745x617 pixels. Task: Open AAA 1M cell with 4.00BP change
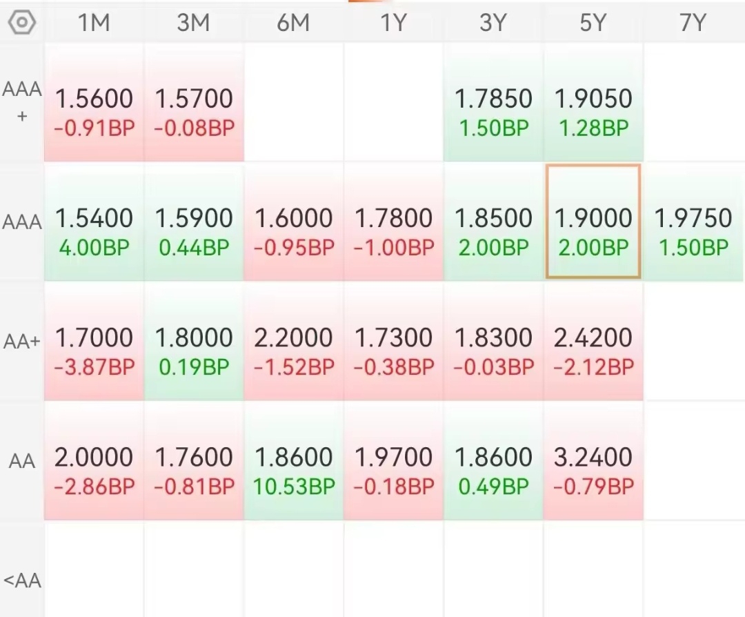pos(94,222)
